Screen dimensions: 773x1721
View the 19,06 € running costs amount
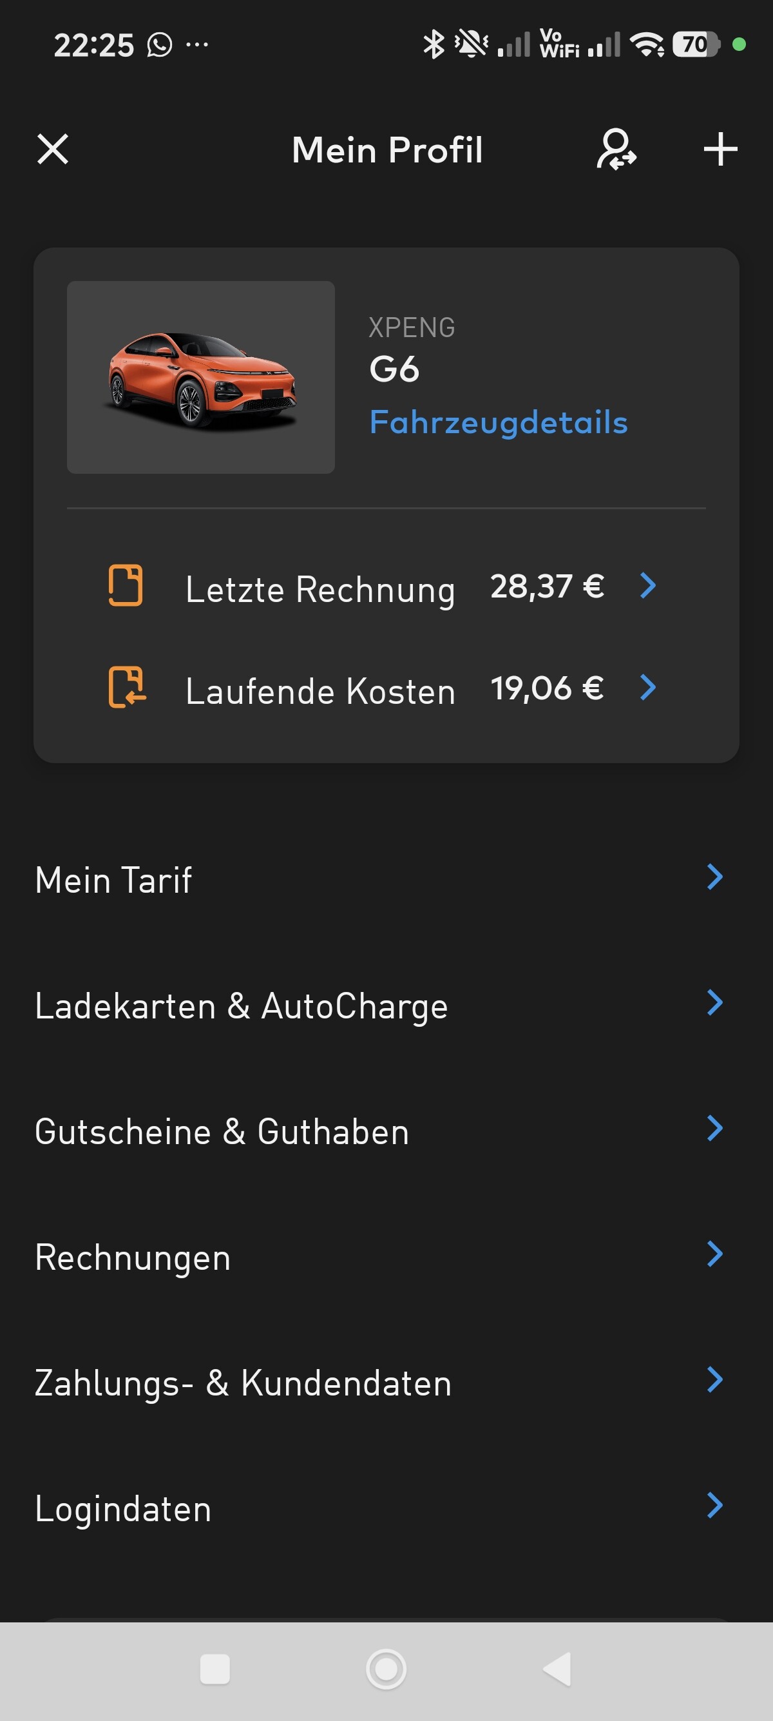coord(547,688)
